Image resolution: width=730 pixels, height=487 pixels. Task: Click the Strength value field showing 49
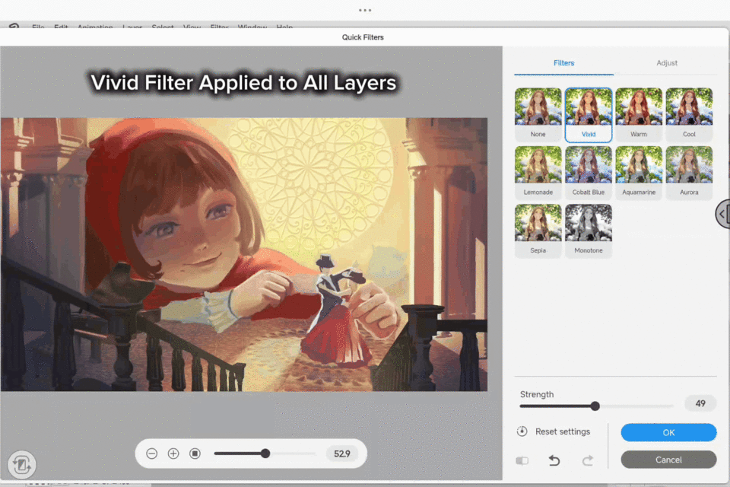tap(700, 403)
